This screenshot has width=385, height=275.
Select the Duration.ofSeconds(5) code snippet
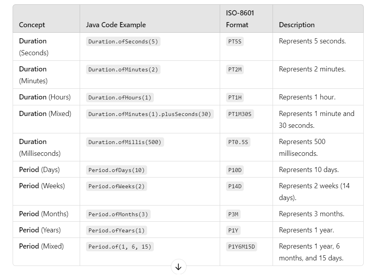[x=123, y=41]
